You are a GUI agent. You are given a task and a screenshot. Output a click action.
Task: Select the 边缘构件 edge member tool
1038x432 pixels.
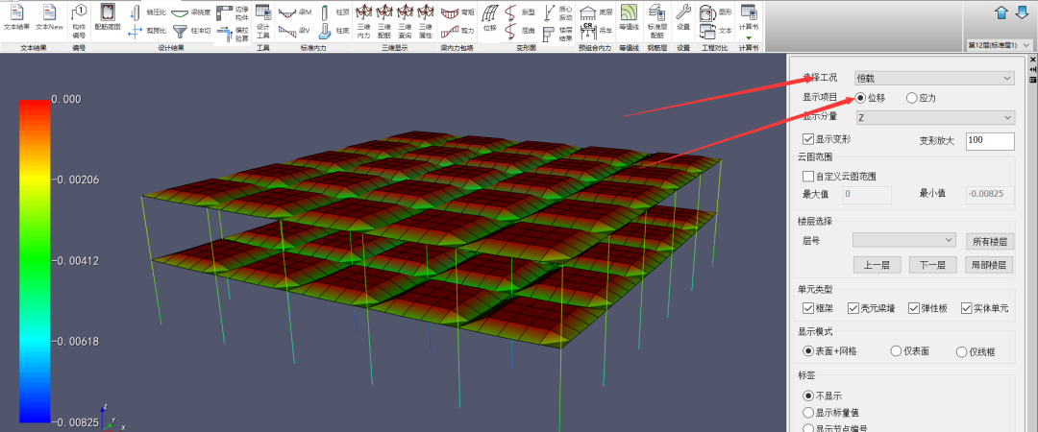233,12
